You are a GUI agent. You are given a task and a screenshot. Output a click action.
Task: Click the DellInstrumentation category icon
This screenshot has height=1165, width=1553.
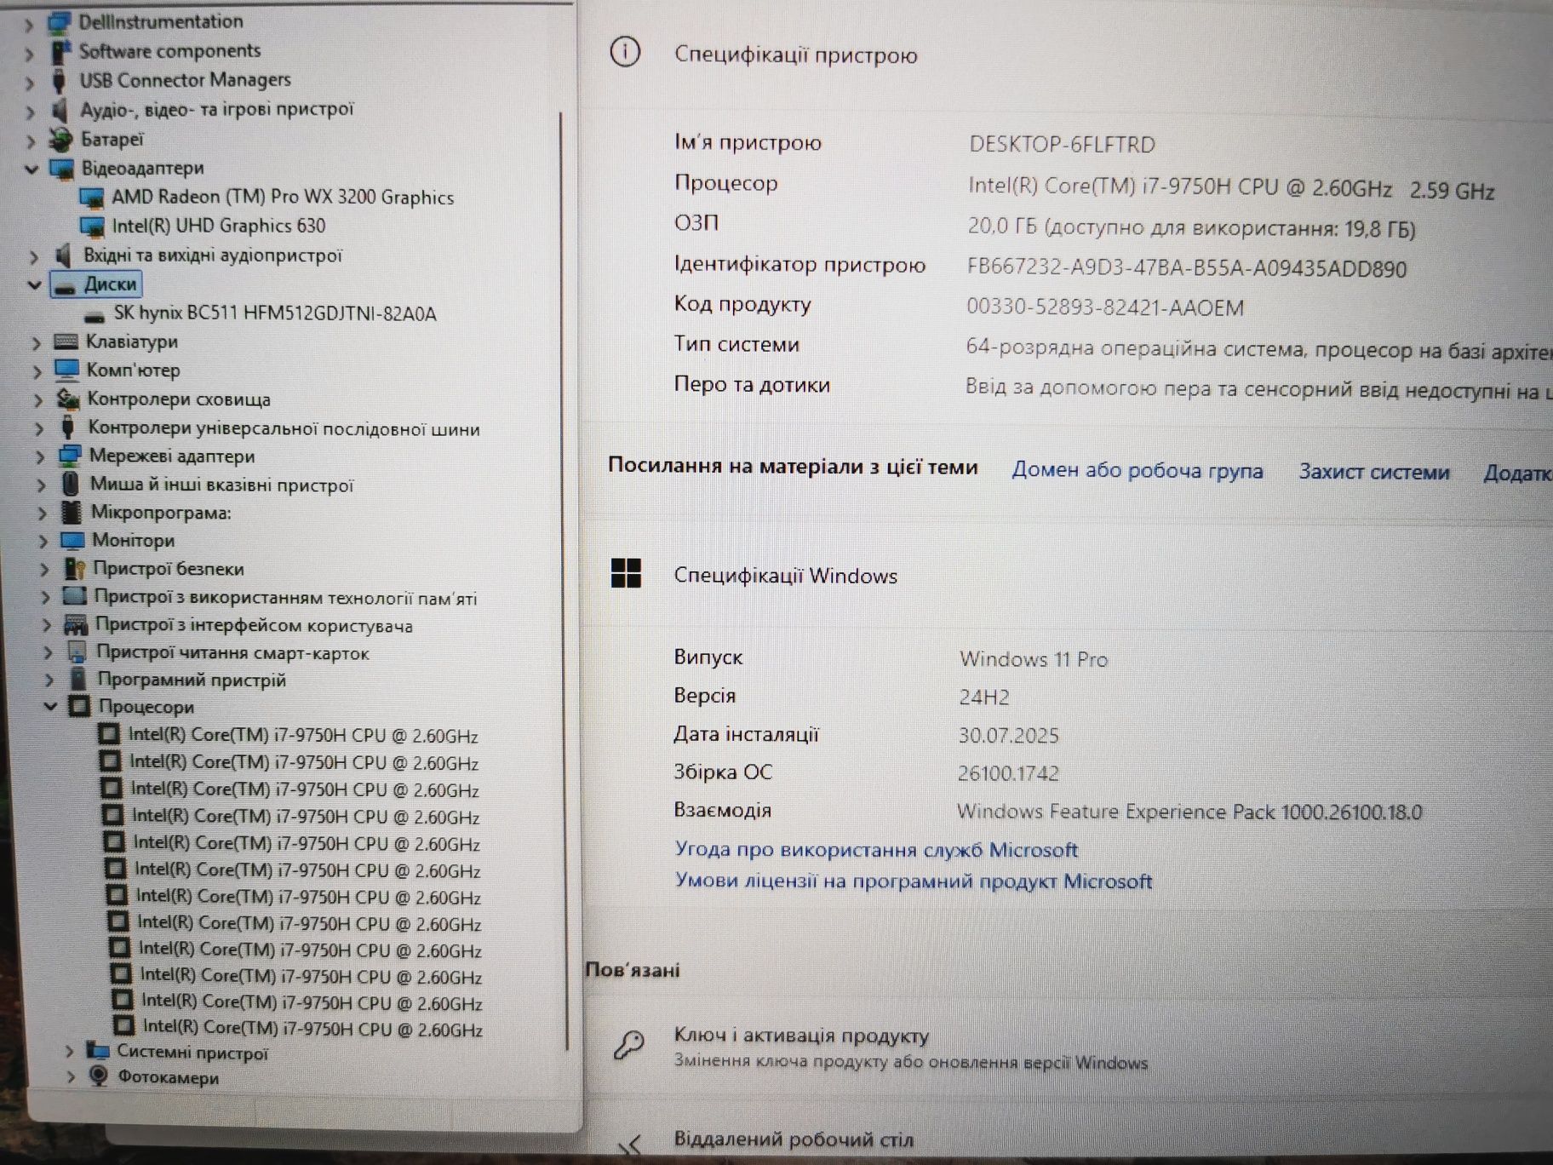(59, 23)
